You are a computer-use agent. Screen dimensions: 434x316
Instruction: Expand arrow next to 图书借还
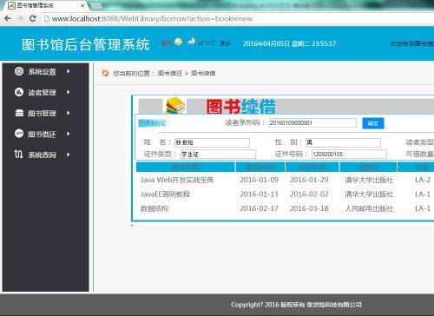pos(69,134)
